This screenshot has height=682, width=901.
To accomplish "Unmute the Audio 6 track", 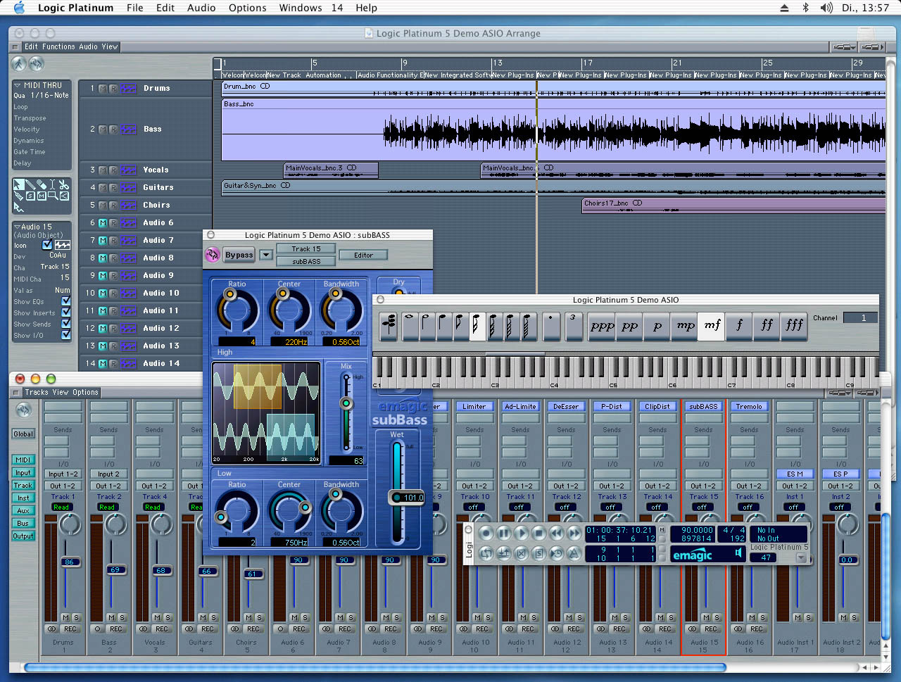I will [103, 223].
